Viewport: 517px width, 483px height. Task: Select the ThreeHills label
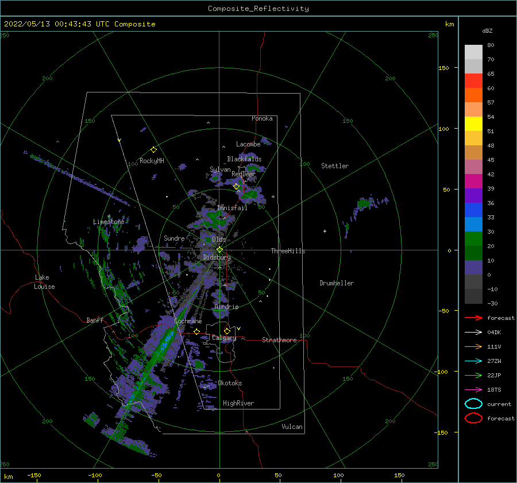pos(288,251)
